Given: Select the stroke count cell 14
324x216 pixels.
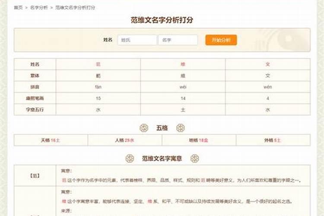Looking at the screenshot, I should pos(183,98).
